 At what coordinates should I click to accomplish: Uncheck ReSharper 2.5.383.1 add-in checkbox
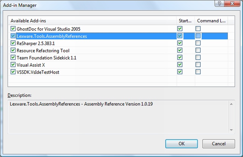tap(13, 43)
